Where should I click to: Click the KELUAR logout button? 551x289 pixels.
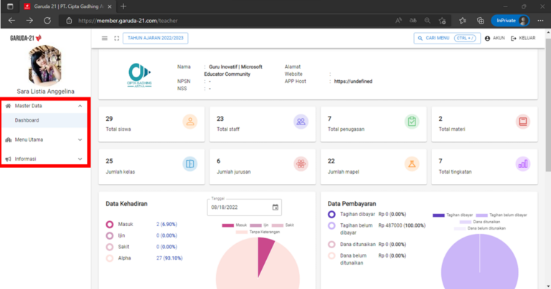(523, 38)
